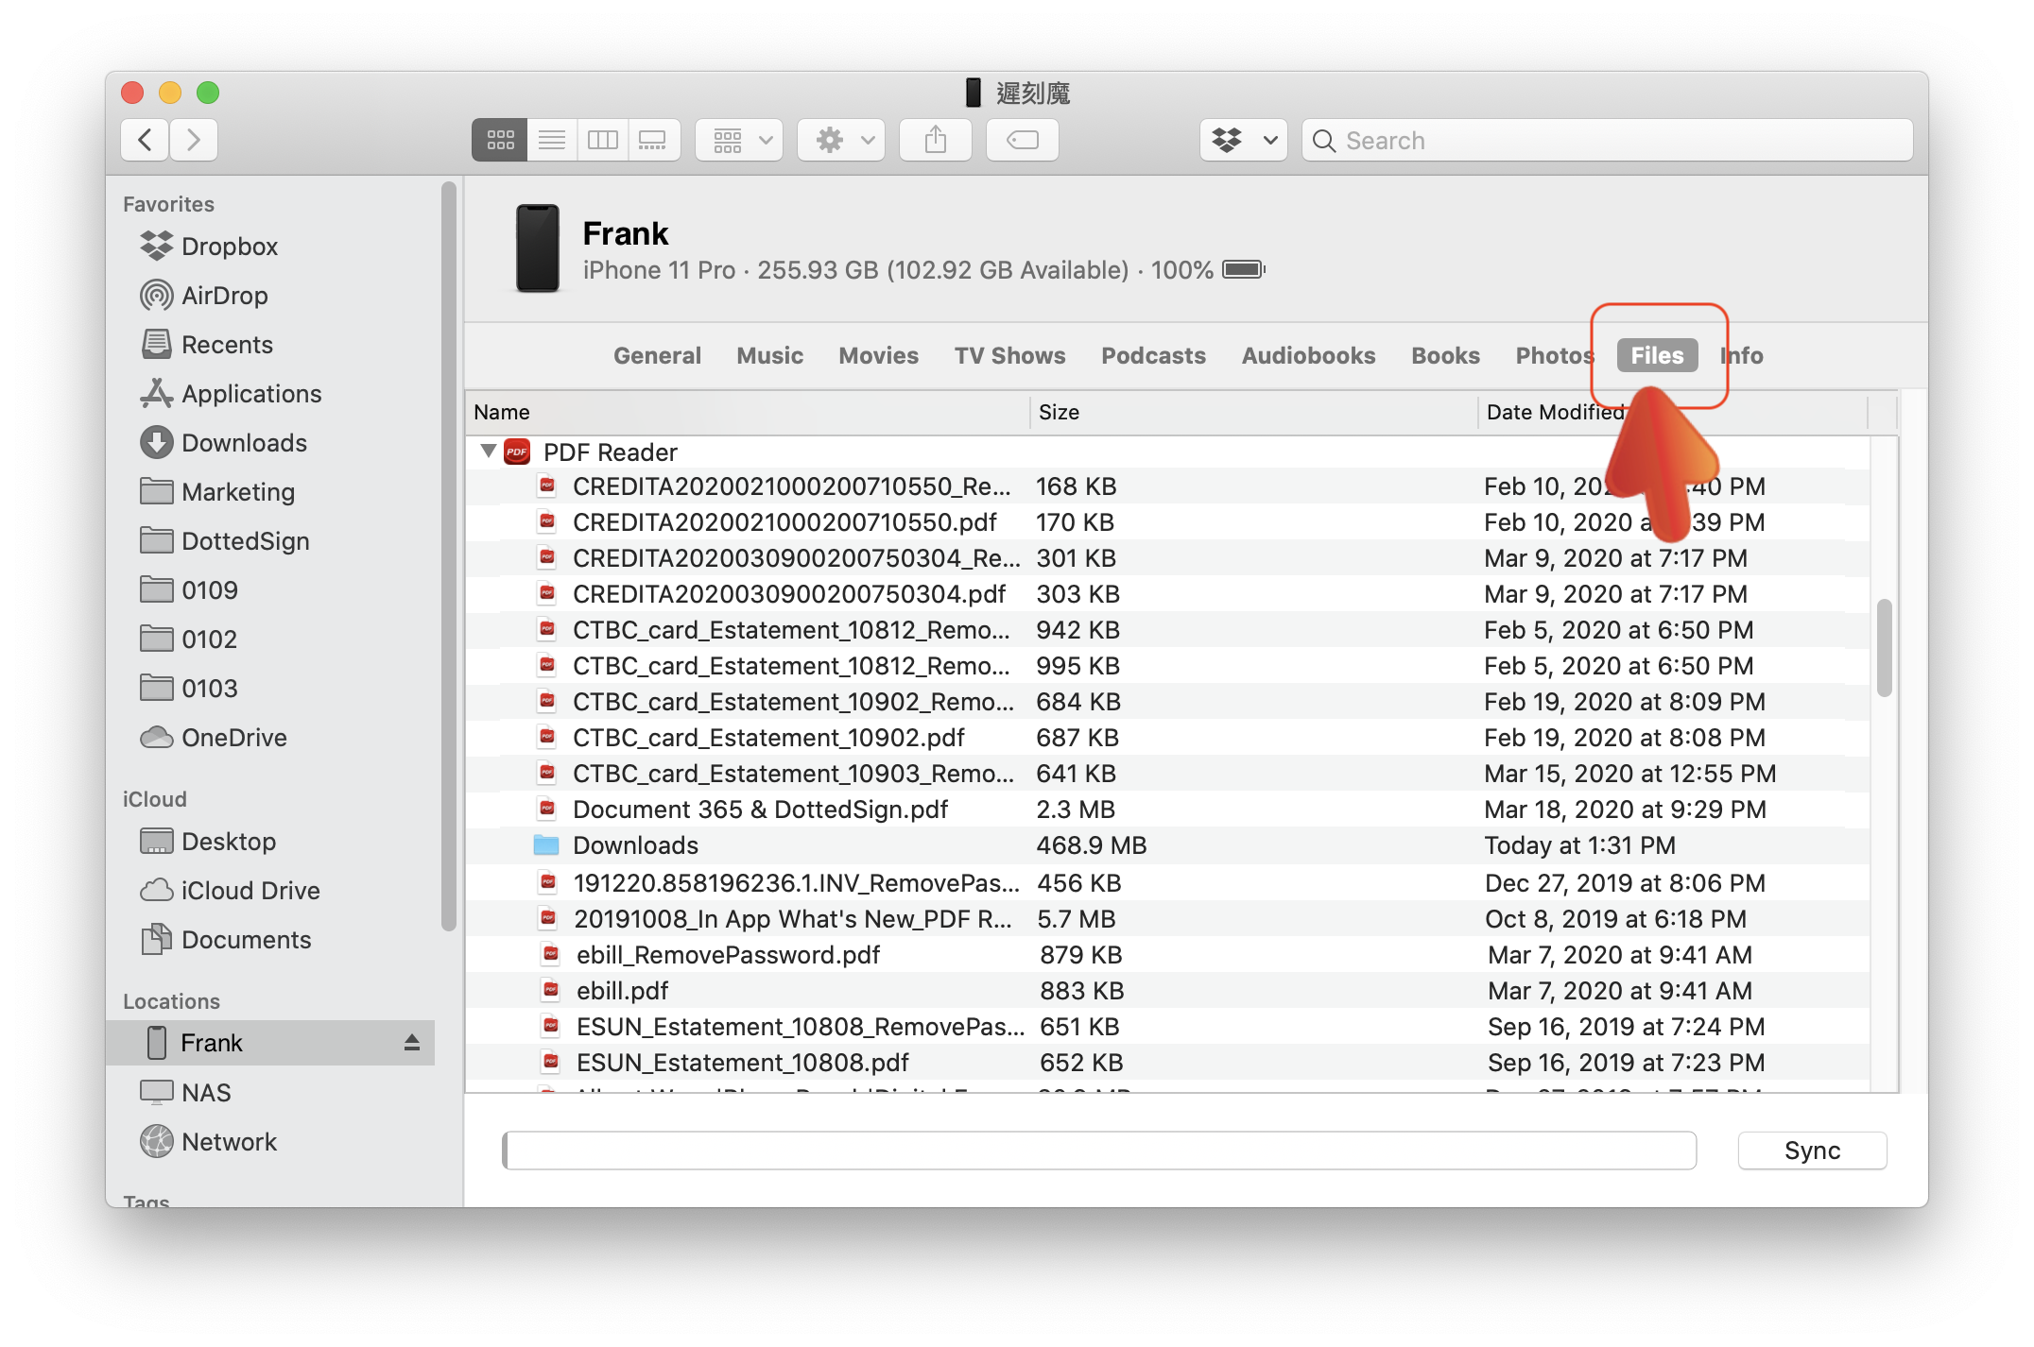Collapse the PDF Reader disclosure triangle
Screen dimensions: 2034x1347
click(488, 452)
